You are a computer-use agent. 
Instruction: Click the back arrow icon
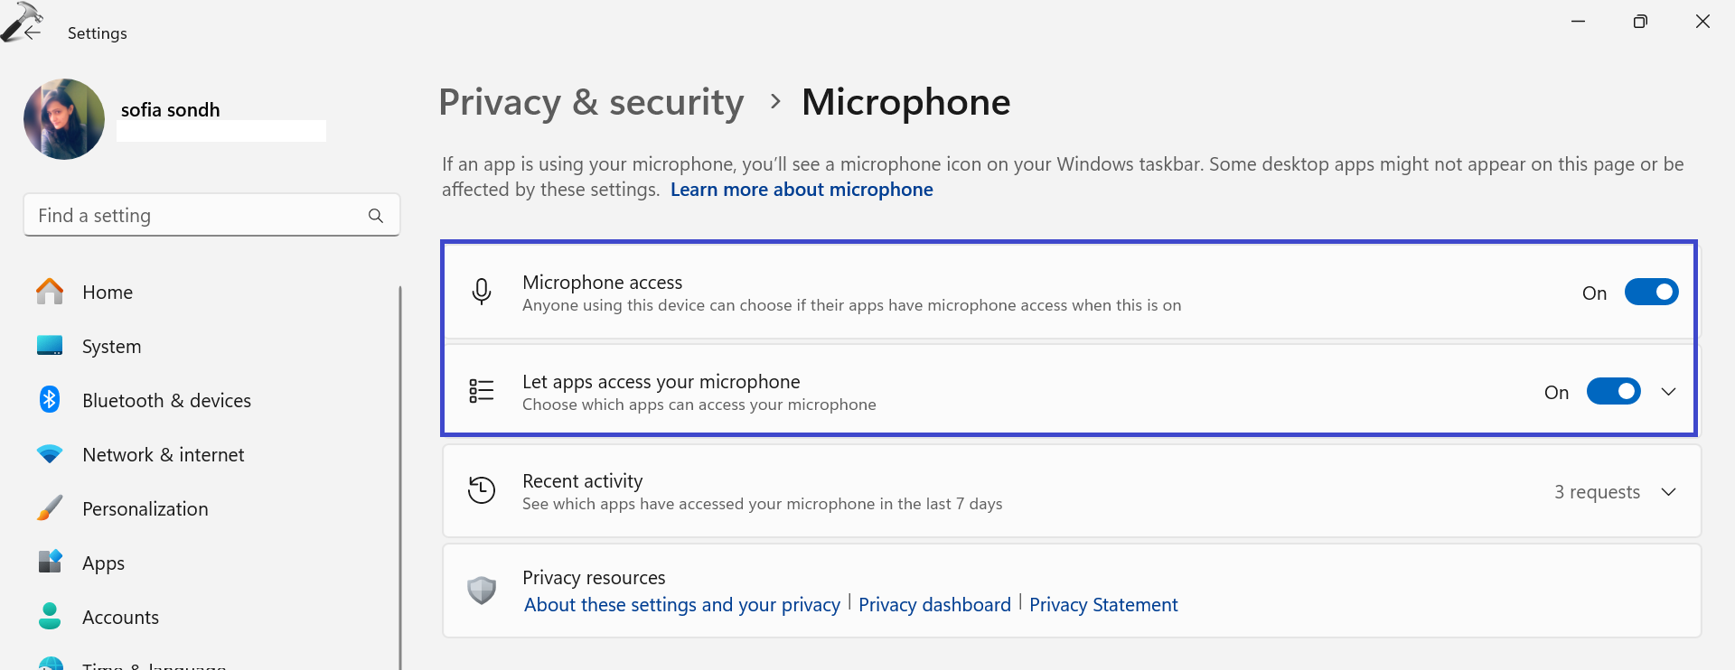pos(33,33)
